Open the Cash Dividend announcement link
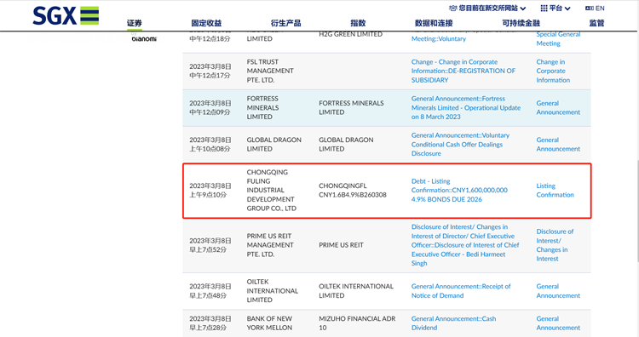Screen dimensions: 639x337 453,323
